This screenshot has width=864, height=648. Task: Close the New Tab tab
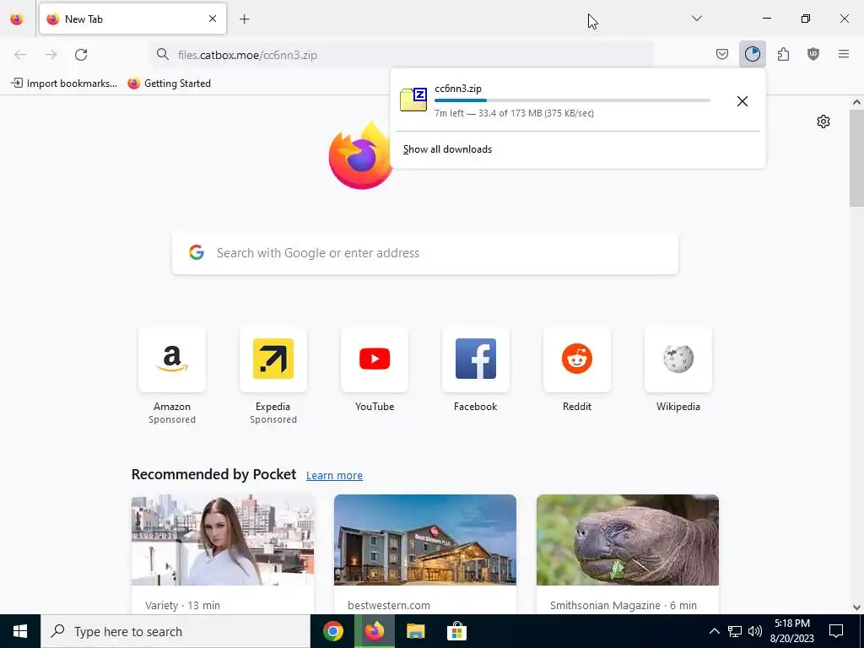(x=213, y=19)
